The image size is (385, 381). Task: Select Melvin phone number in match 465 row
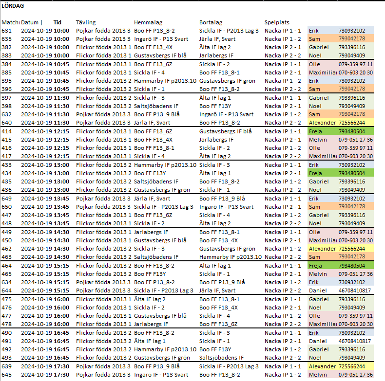[356, 274]
